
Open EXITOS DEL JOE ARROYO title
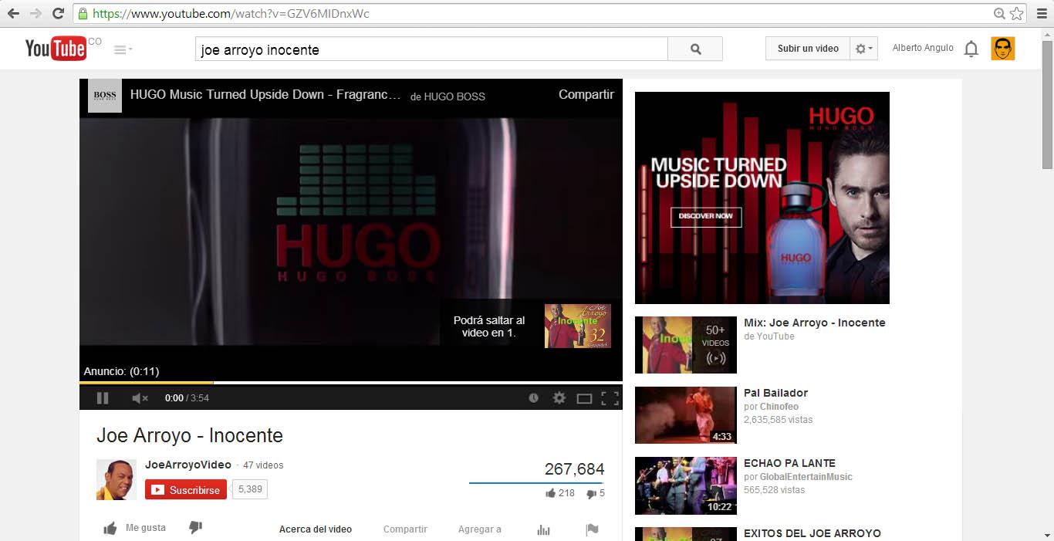point(812,533)
